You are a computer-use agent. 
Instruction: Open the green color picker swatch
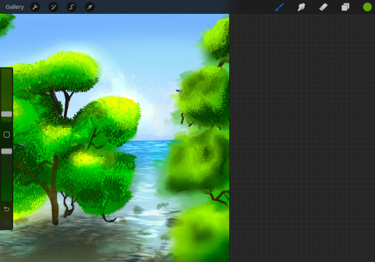tap(367, 7)
